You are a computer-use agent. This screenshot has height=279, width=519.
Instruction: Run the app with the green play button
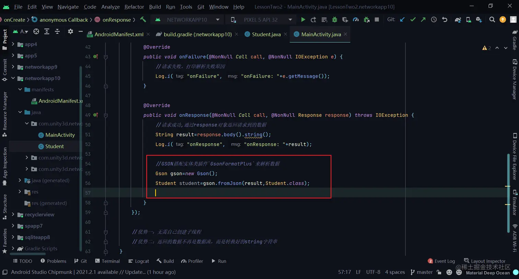click(303, 20)
